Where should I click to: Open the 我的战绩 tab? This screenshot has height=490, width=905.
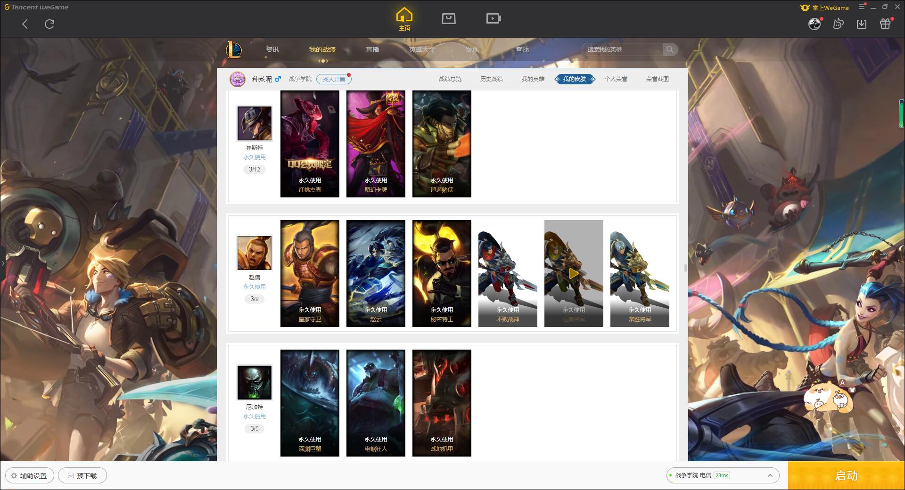click(x=322, y=49)
